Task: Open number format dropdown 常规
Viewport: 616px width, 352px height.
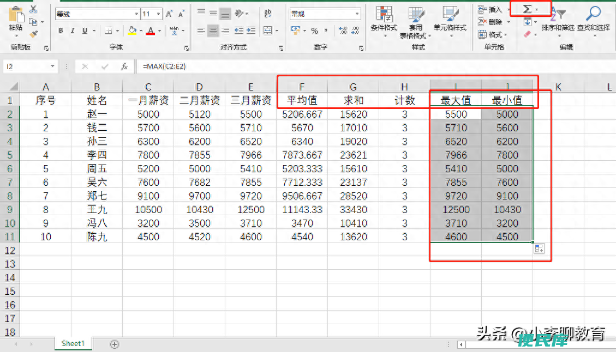Action: [357, 14]
